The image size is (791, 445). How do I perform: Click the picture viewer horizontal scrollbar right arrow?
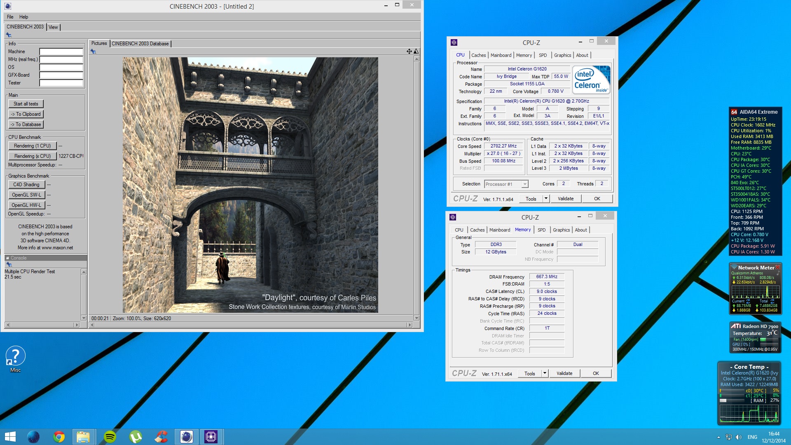pyautogui.click(x=410, y=325)
